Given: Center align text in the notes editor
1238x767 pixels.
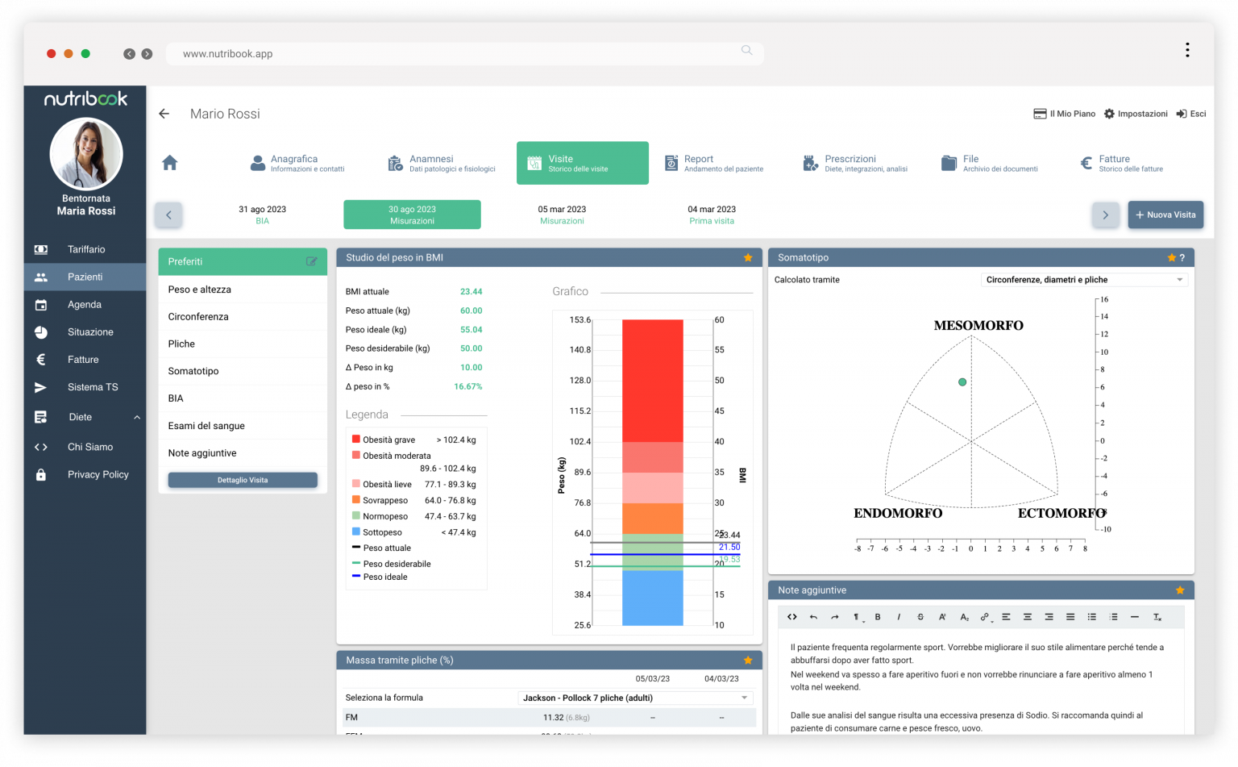Looking at the screenshot, I should tap(1028, 617).
